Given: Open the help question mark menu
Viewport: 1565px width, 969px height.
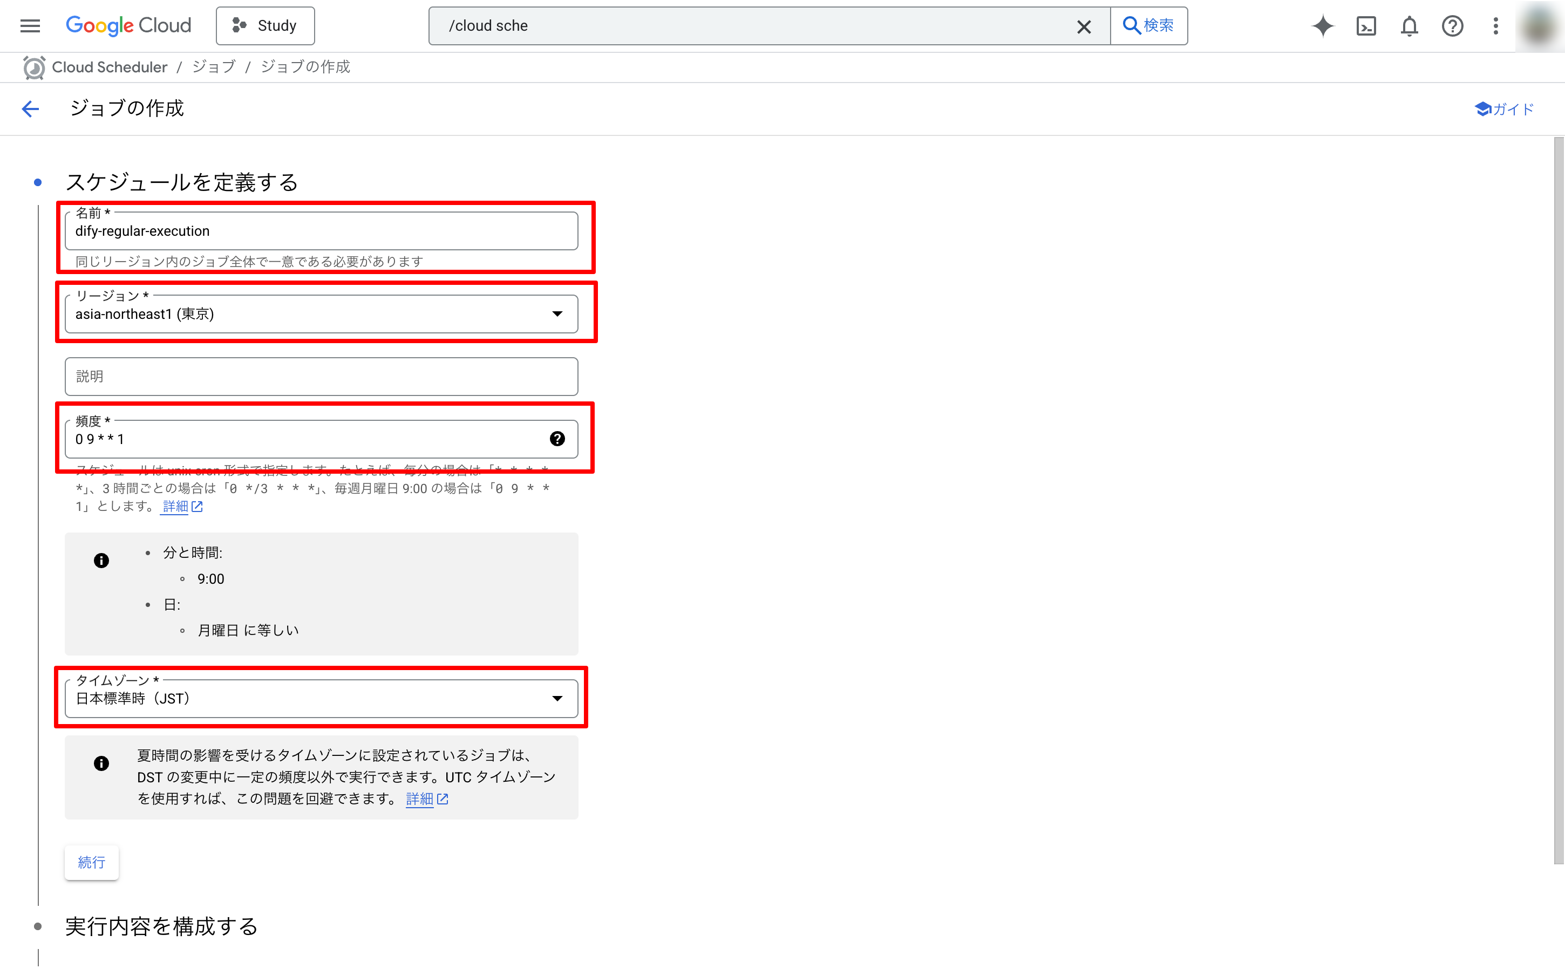Looking at the screenshot, I should click(x=1452, y=26).
